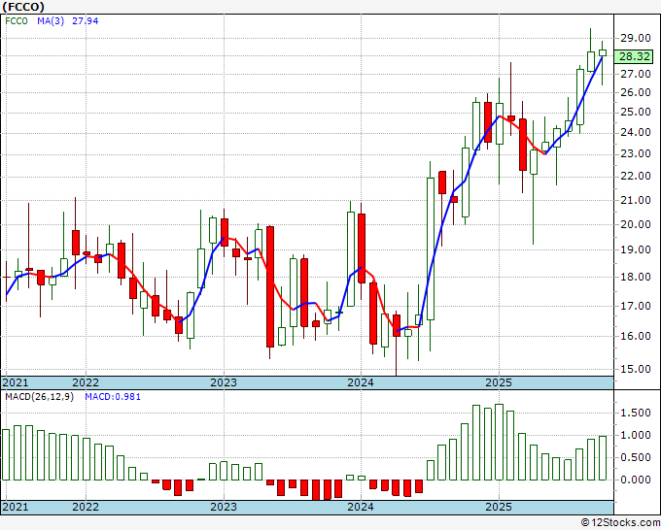Click the 2024 label on price chart axis
Viewport: 661px width, 530px height.
pos(361,382)
